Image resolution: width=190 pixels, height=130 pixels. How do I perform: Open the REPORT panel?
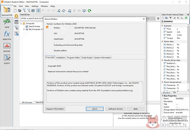(x=7, y=47)
